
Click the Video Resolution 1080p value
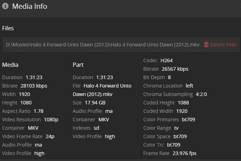(x=51, y=120)
